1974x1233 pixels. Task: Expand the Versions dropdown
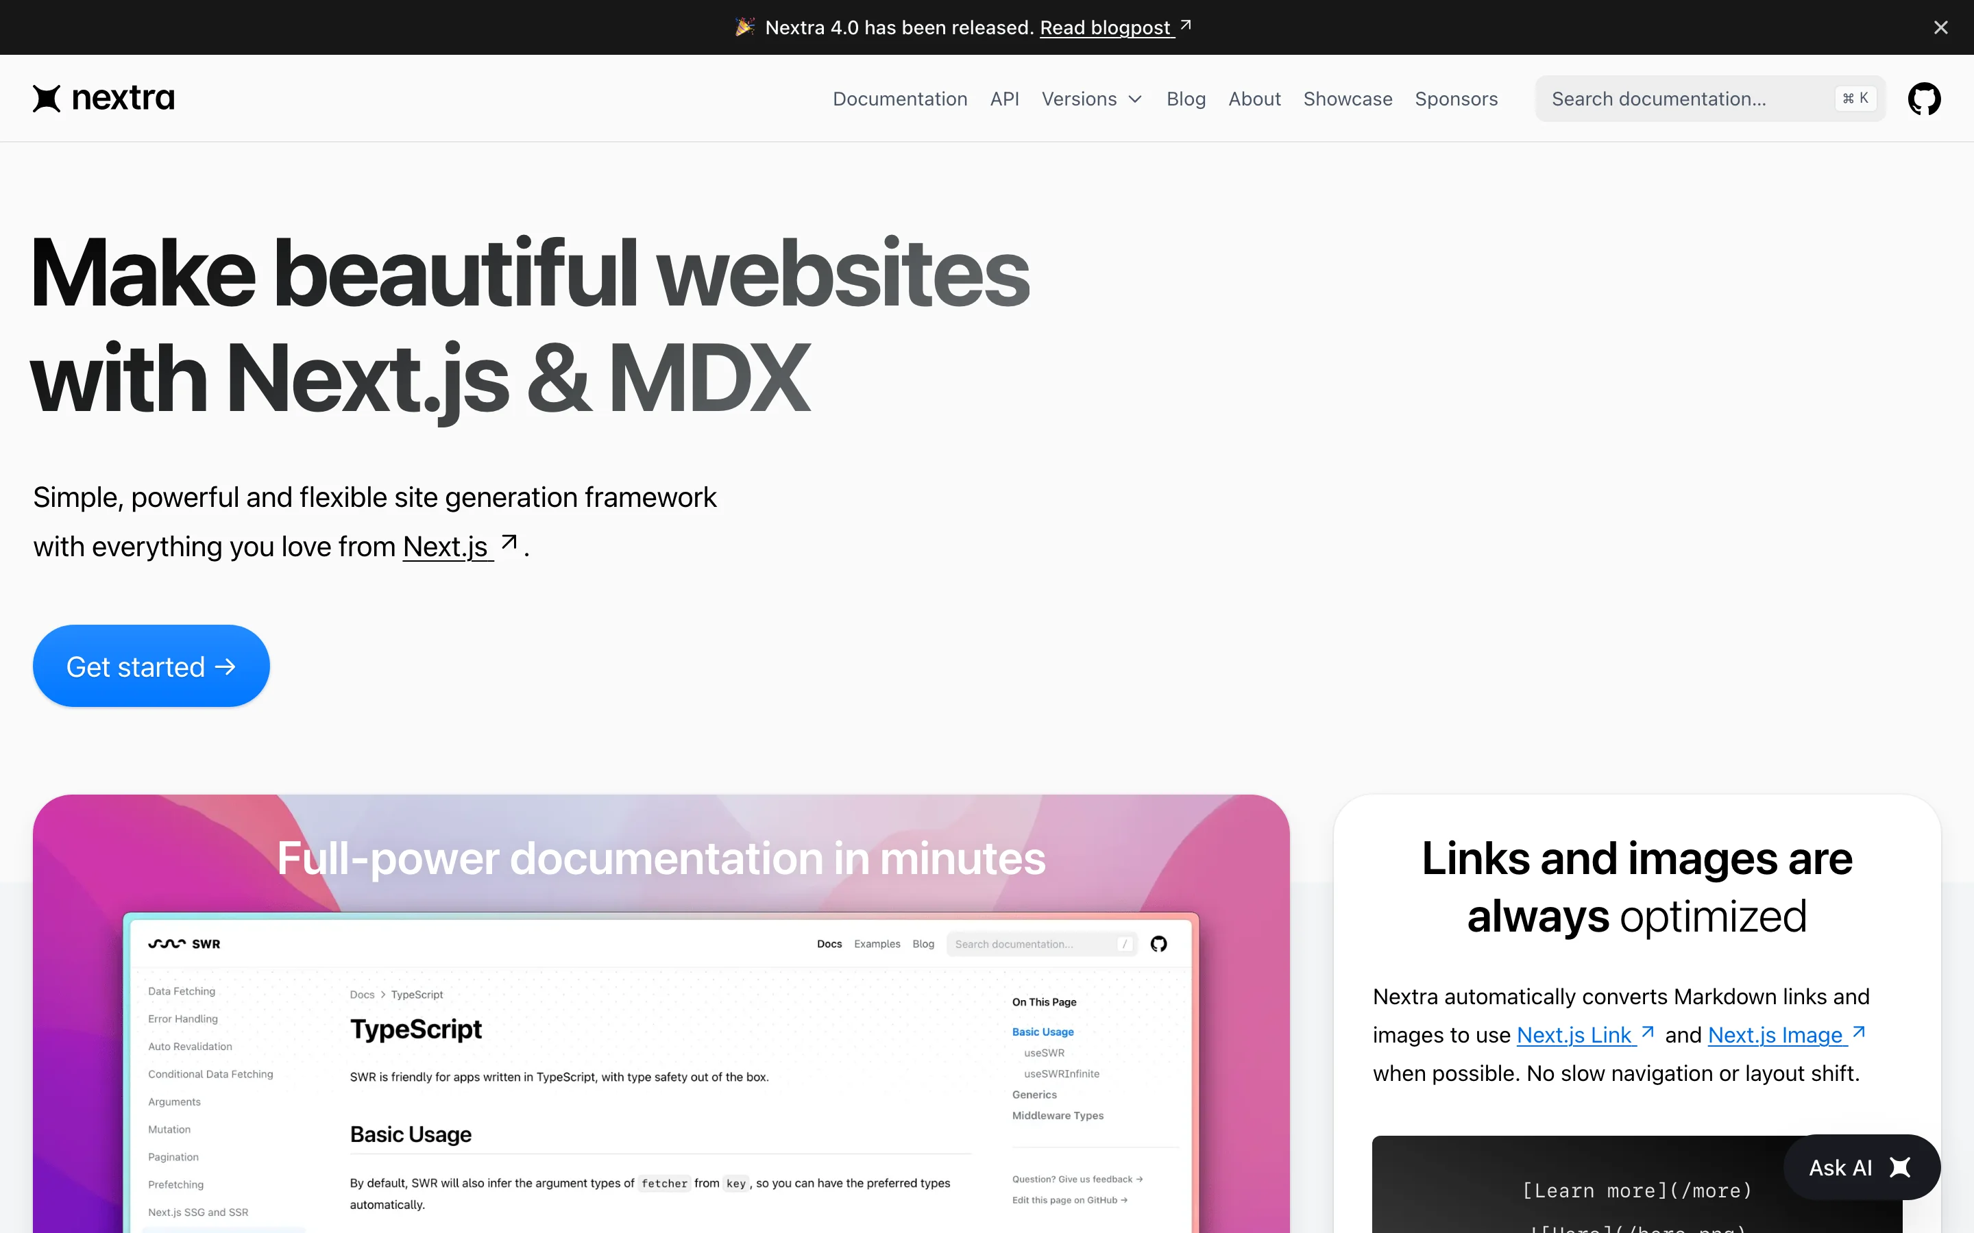coord(1091,99)
